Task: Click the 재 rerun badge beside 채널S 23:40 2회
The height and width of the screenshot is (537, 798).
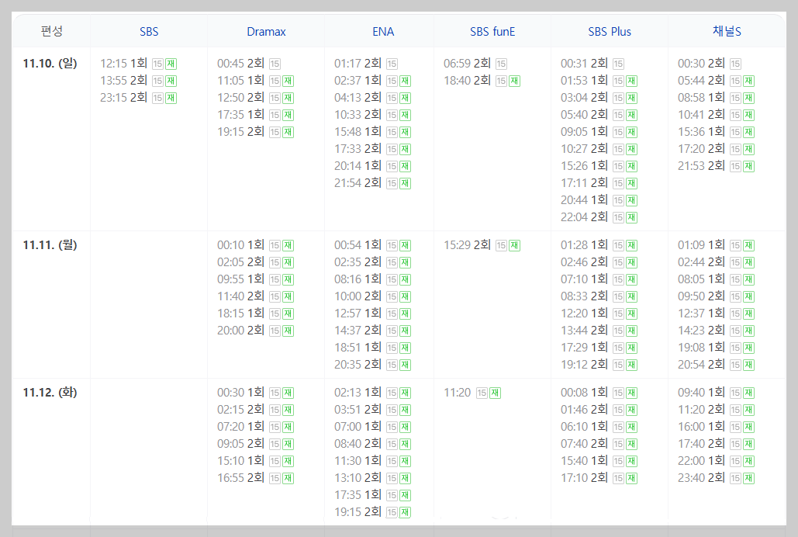Action: pos(748,478)
